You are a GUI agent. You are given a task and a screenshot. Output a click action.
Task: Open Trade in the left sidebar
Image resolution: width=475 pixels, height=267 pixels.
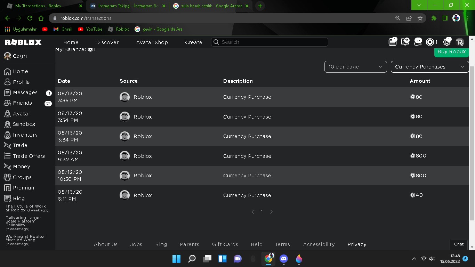(x=16, y=145)
